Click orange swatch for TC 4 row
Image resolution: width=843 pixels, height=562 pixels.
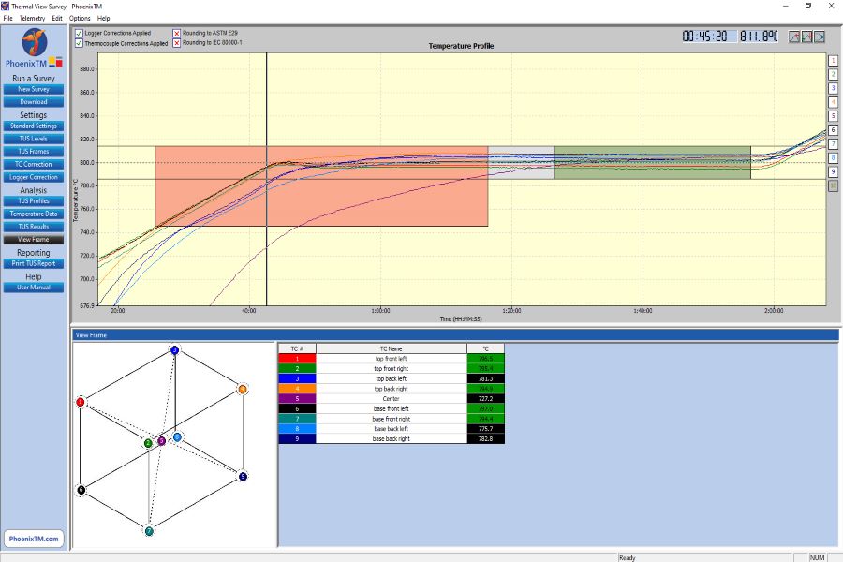pyautogui.click(x=297, y=389)
